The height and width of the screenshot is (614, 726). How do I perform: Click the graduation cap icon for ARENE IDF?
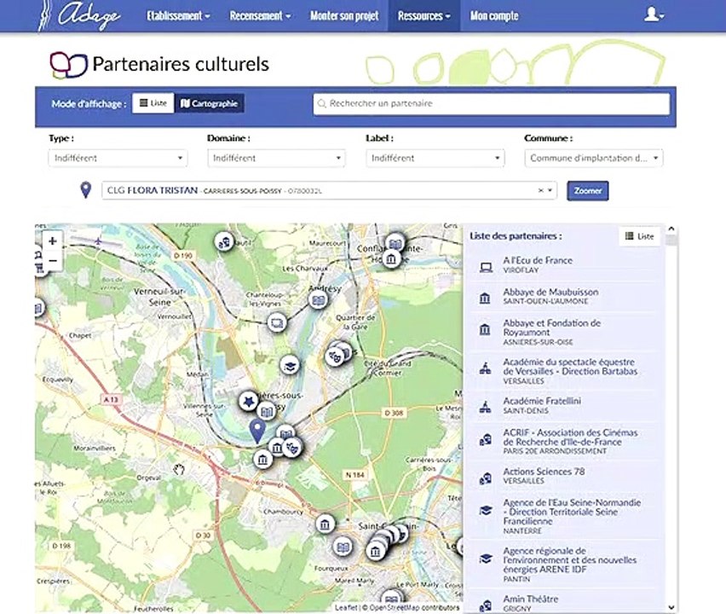coord(485,559)
